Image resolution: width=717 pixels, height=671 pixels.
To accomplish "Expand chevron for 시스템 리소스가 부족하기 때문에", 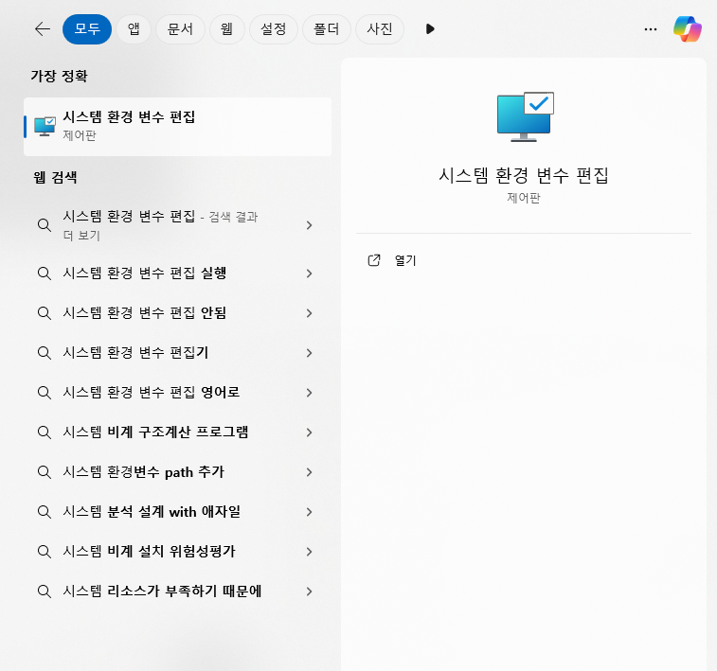I will (x=309, y=592).
